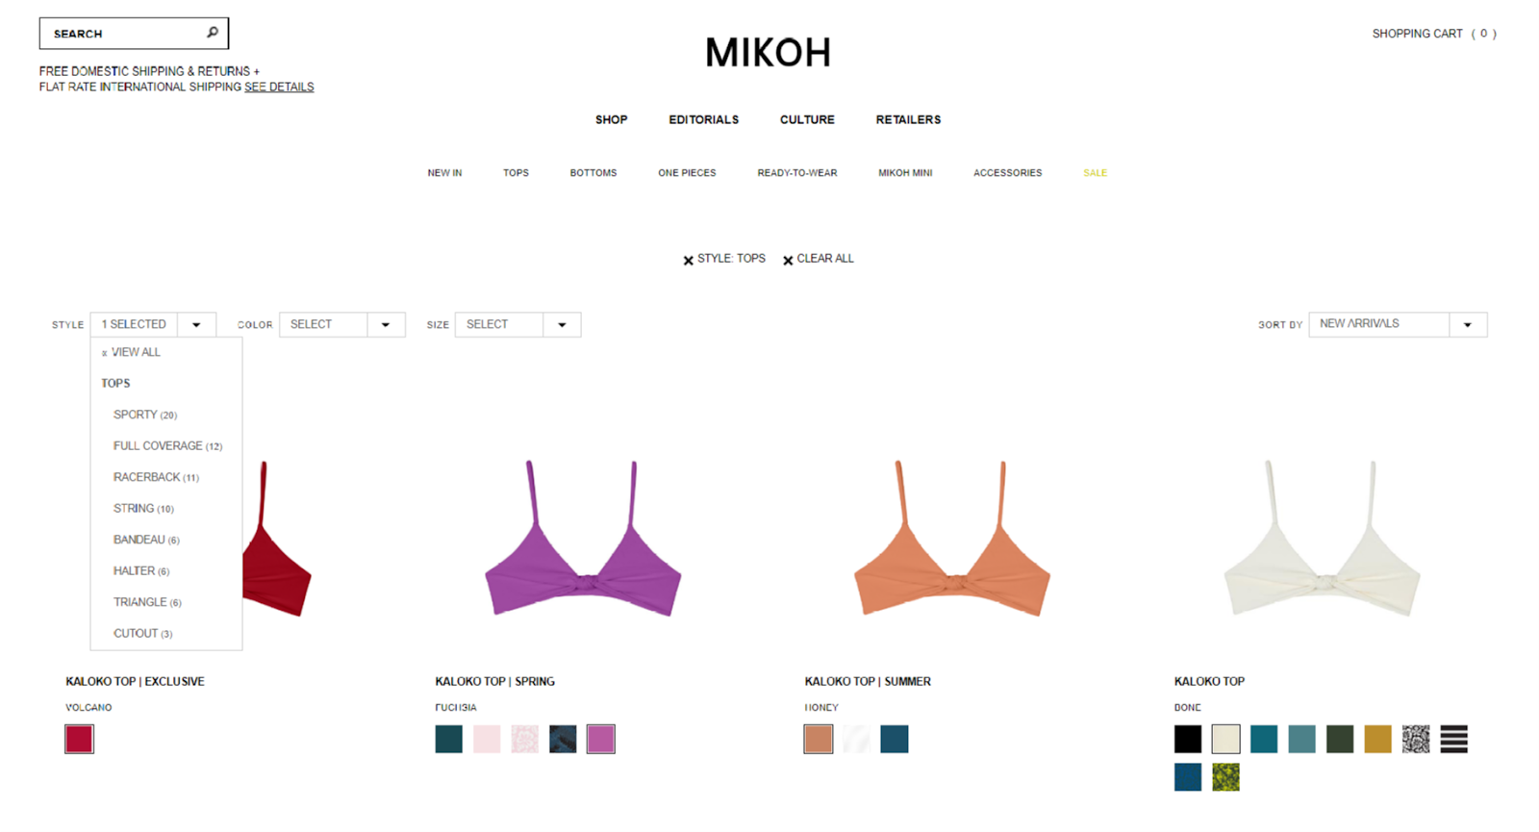Choose the Bandeau style option
The height and width of the screenshot is (832, 1539).
146,540
